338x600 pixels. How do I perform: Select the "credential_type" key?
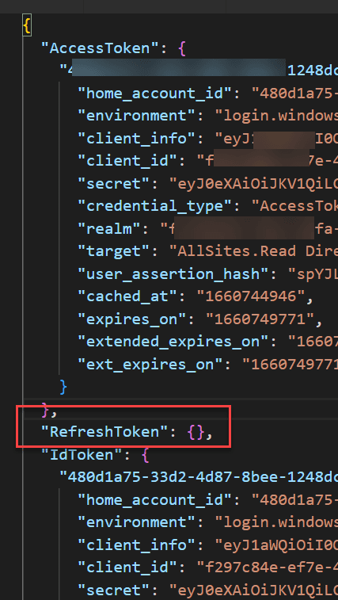[x=155, y=206]
